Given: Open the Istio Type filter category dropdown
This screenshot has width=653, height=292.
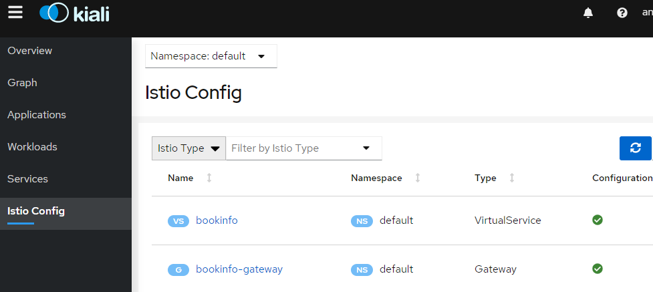Looking at the screenshot, I should (x=188, y=148).
